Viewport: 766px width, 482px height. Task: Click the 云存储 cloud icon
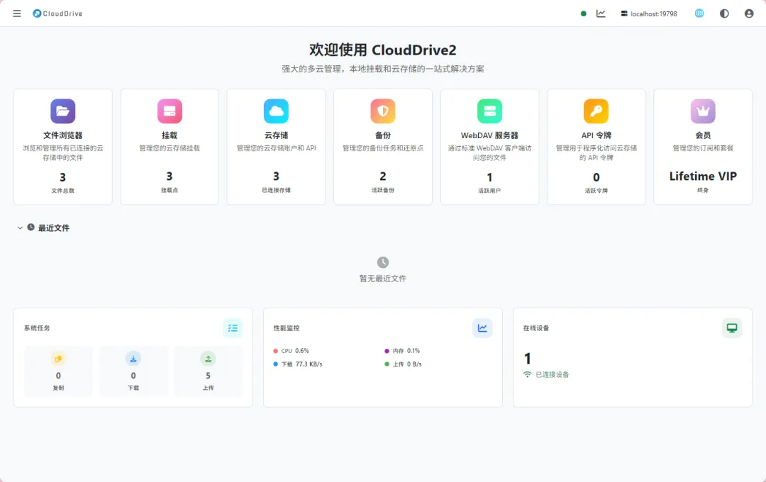(276, 111)
